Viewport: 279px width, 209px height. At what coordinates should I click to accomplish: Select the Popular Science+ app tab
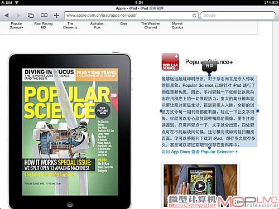click(x=16, y=26)
